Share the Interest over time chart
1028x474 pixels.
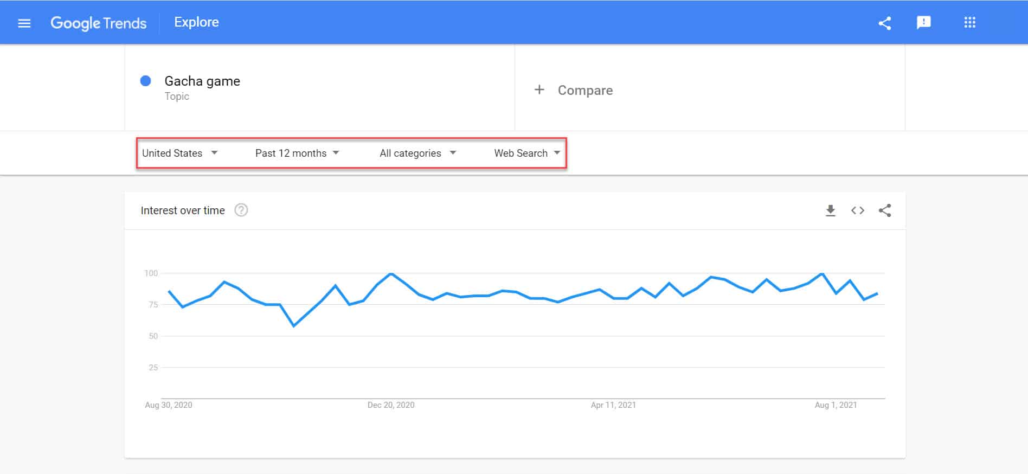885,210
